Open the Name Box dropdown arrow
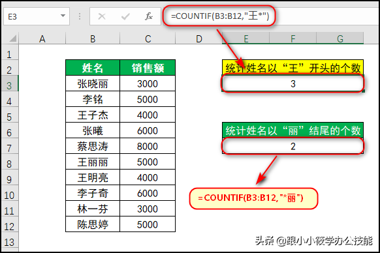The image size is (380, 253). pyautogui.click(x=63, y=16)
